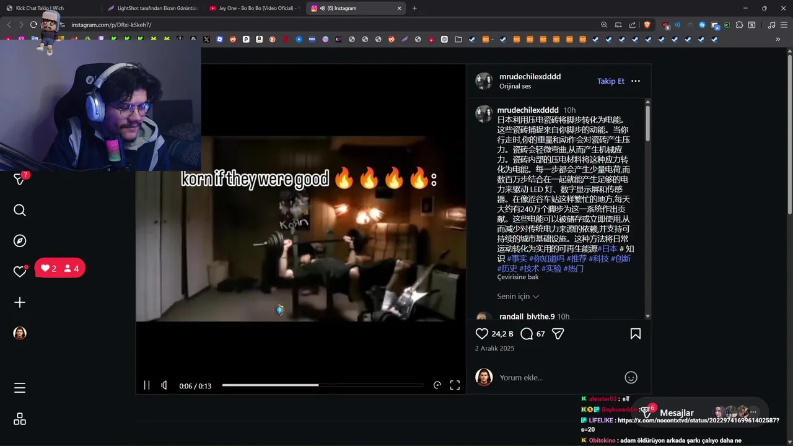
Task: Create new post with sidebar plus icon
Action: coord(20,302)
